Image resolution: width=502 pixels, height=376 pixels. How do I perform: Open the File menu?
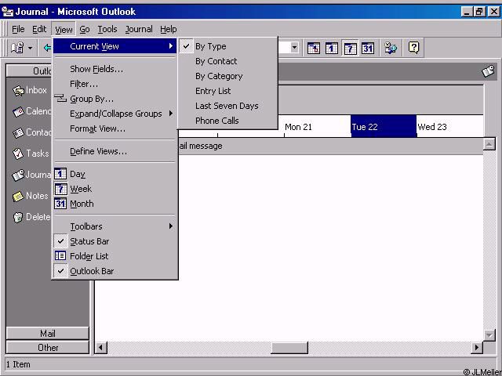click(18, 30)
